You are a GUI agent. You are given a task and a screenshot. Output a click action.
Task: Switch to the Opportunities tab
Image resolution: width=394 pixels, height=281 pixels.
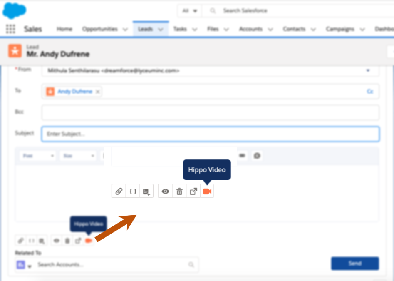(x=100, y=29)
